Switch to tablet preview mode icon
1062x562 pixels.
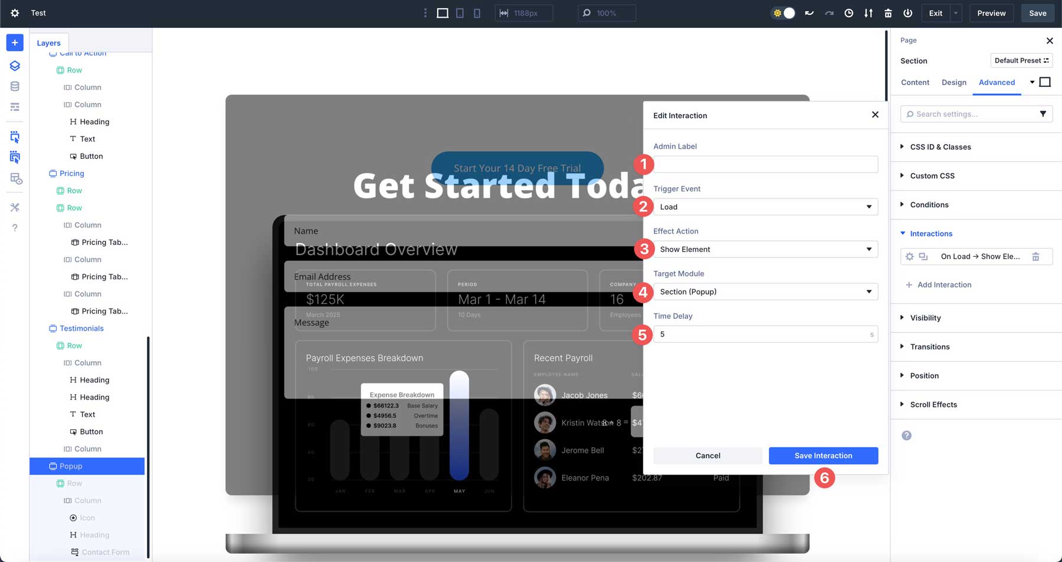point(460,13)
